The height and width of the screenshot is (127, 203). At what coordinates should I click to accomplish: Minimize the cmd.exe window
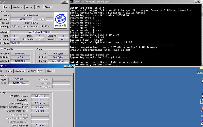click(196, 2)
